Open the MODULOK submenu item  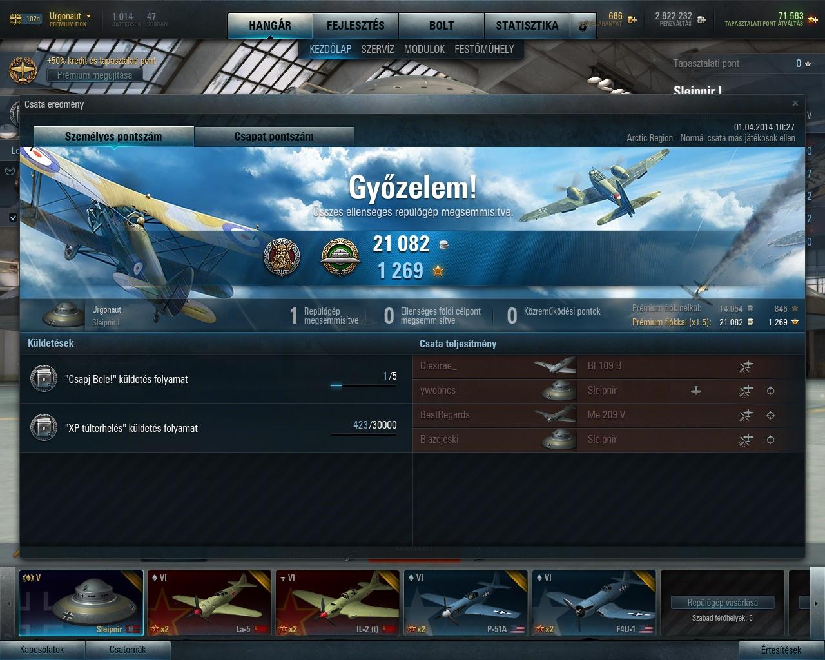(424, 49)
